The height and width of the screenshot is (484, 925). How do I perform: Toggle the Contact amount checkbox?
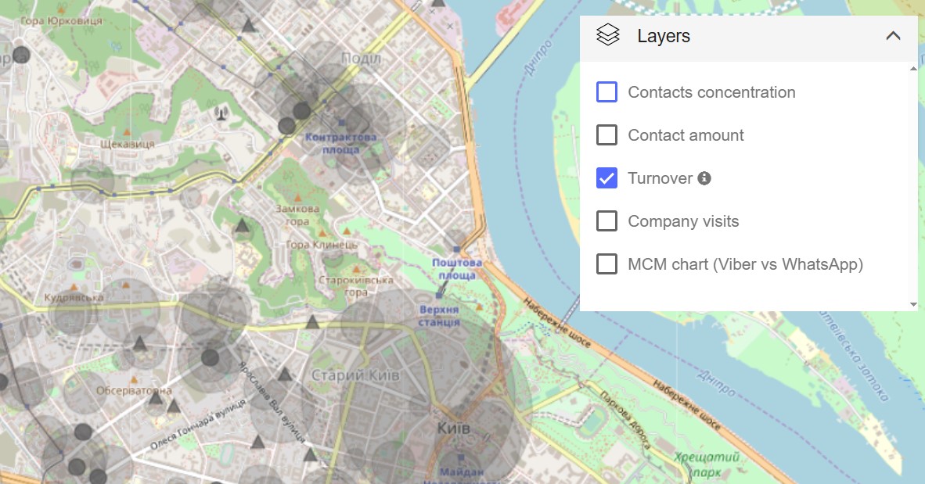(x=606, y=135)
